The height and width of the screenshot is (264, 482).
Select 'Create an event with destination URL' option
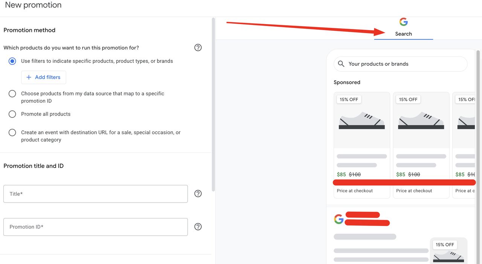tap(12, 133)
